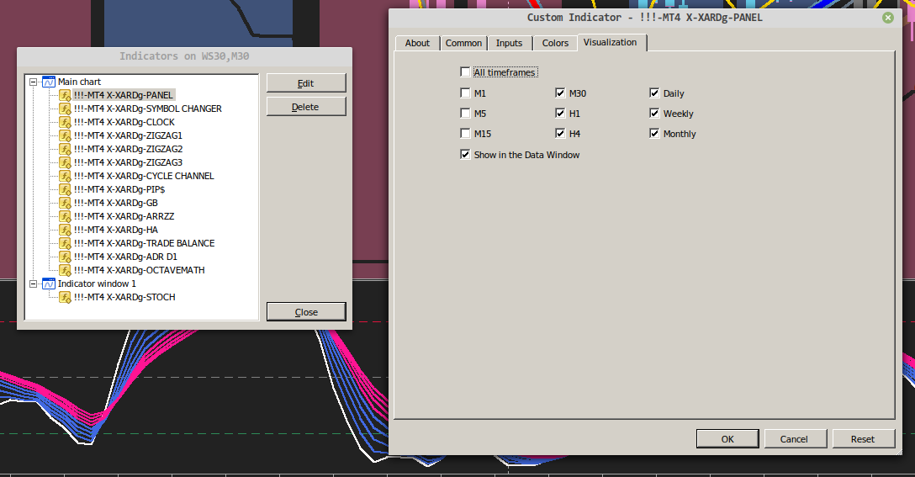
Task: Select !!!-MT4 X-XARDg-ADR D1 row
Action: pos(125,257)
